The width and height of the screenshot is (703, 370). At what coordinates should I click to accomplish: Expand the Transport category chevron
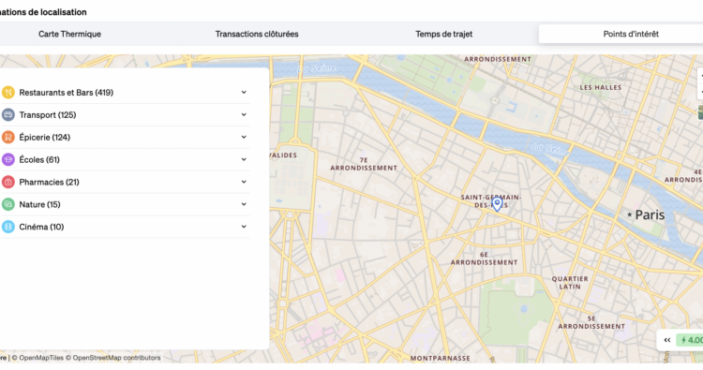point(244,114)
